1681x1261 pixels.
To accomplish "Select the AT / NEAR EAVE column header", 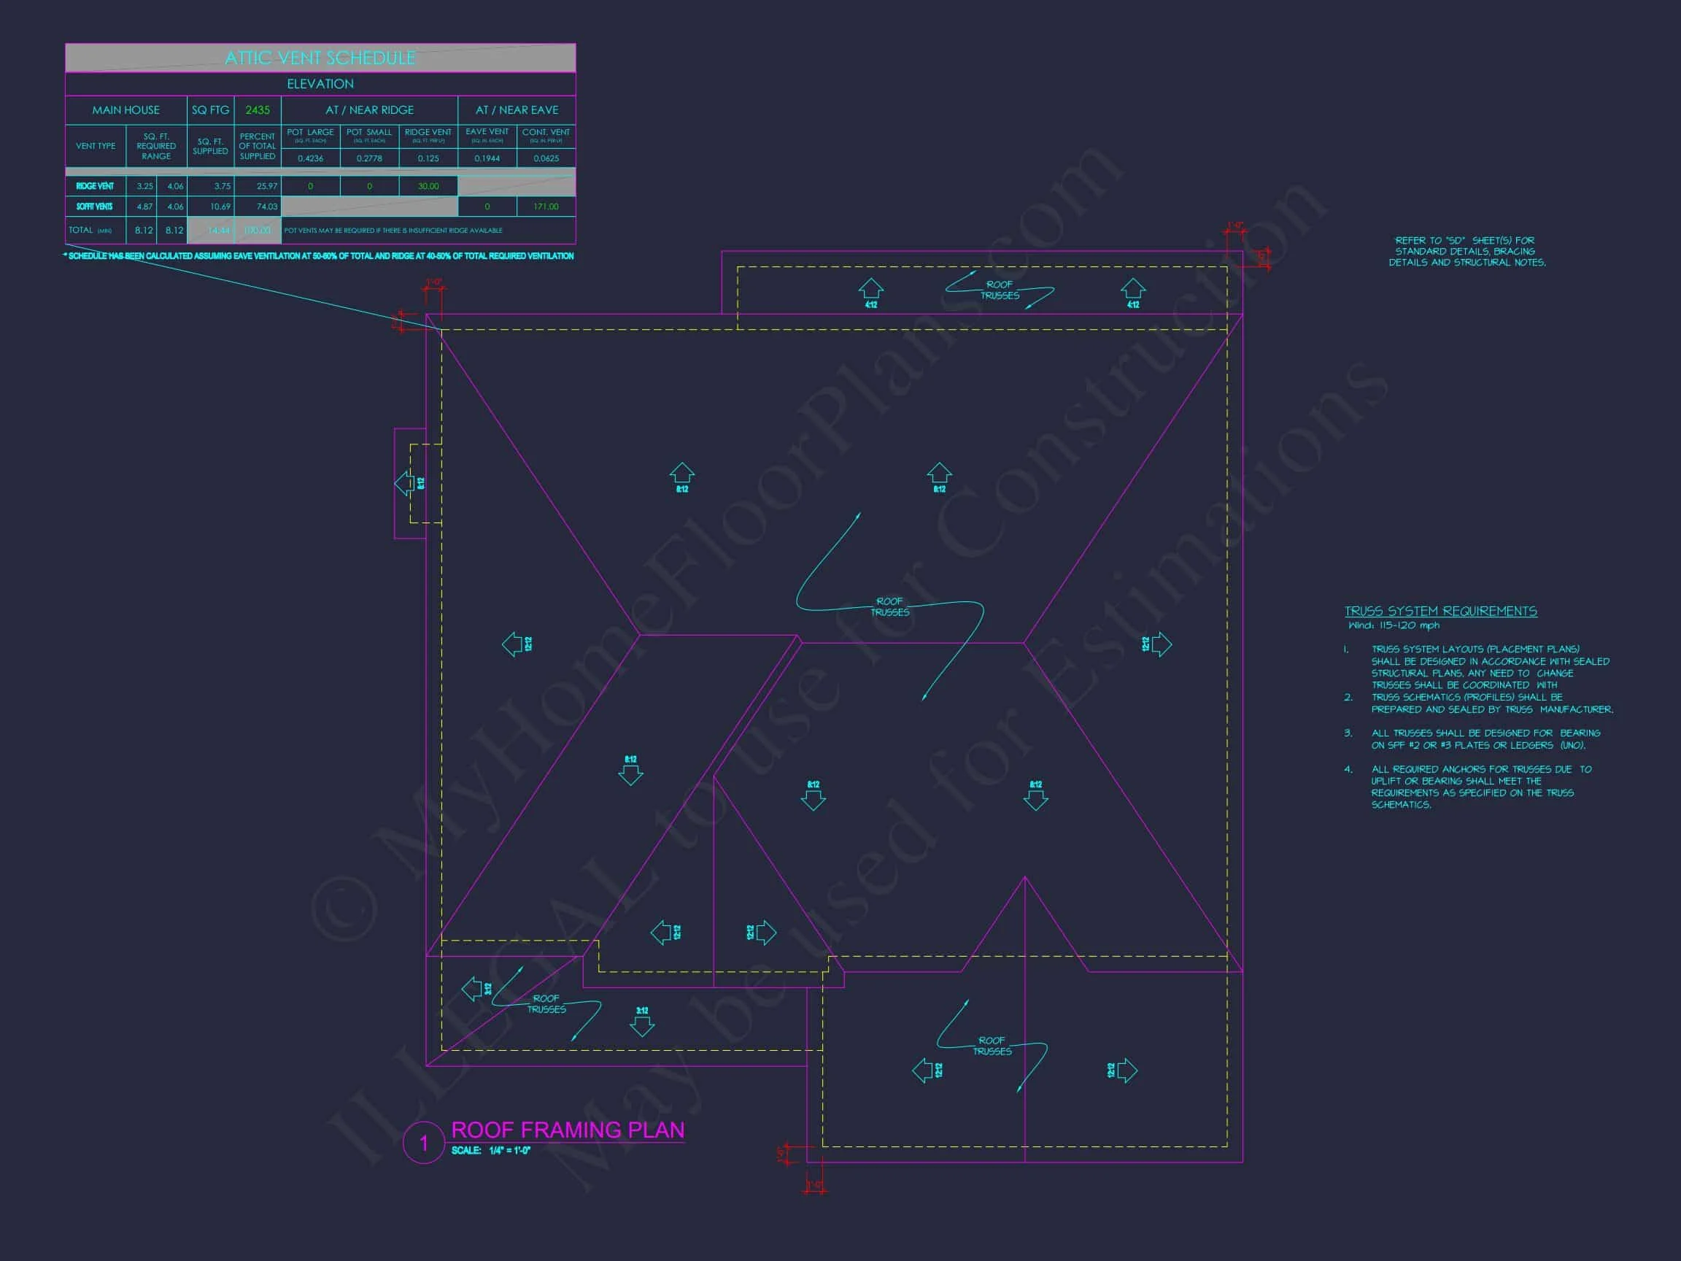I will (517, 110).
